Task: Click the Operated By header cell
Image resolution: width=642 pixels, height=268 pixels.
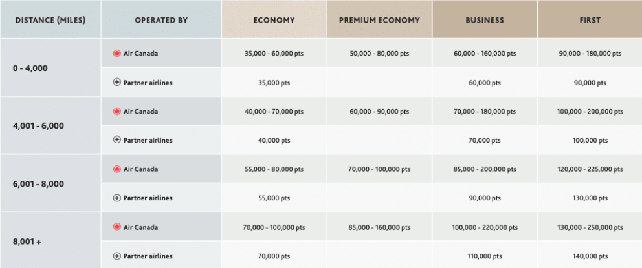Action: (x=161, y=20)
